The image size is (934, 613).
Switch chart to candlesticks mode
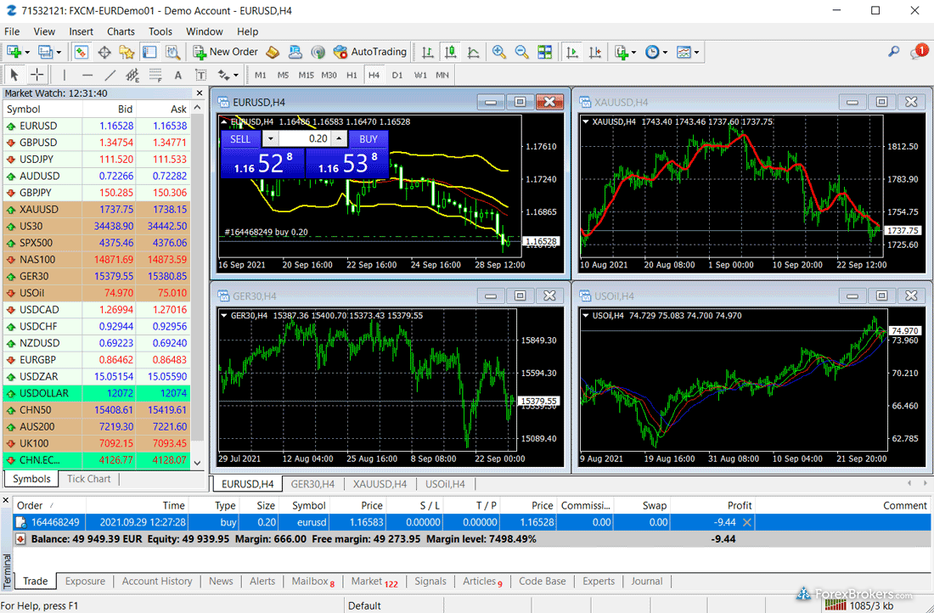click(450, 52)
